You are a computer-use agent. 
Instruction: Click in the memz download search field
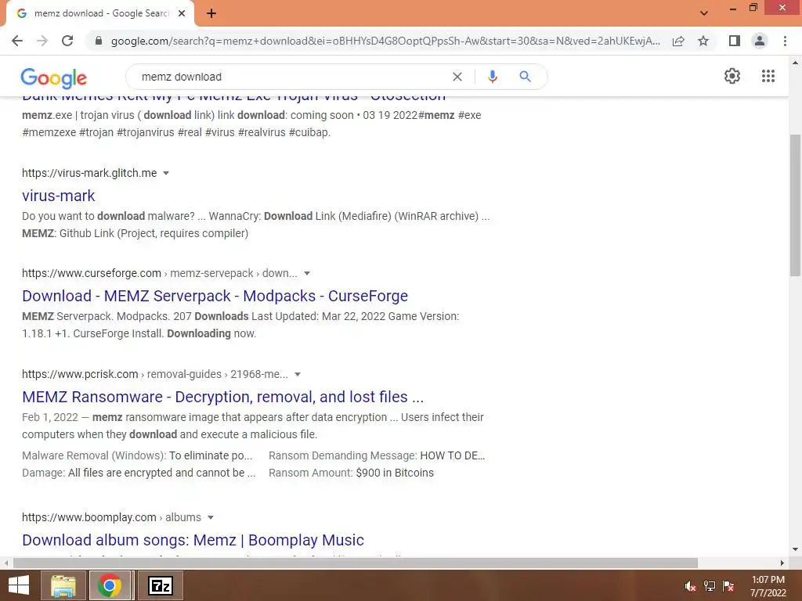point(291,77)
